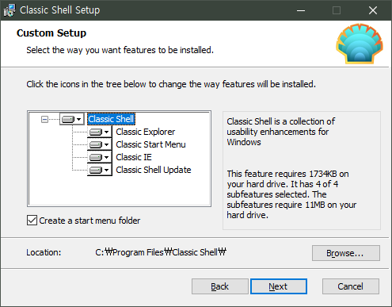Collapse the Classic Shell tree node
Image resolution: width=392 pixels, height=307 pixels.
pyautogui.click(x=44, y=120)
